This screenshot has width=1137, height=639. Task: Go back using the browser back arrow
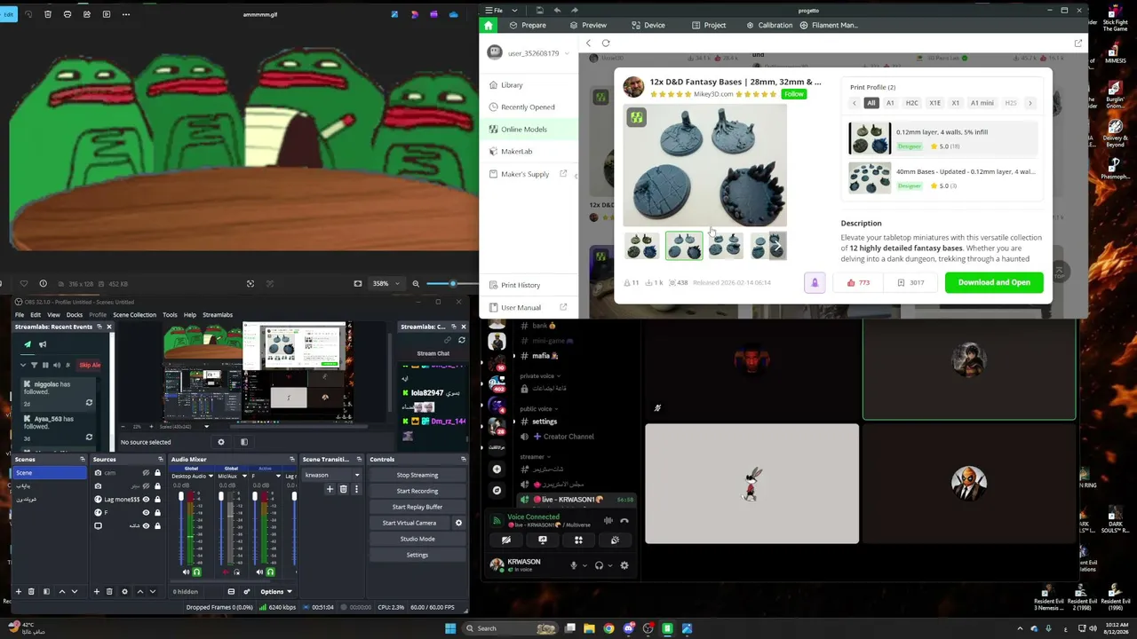[x=588, y=43]
